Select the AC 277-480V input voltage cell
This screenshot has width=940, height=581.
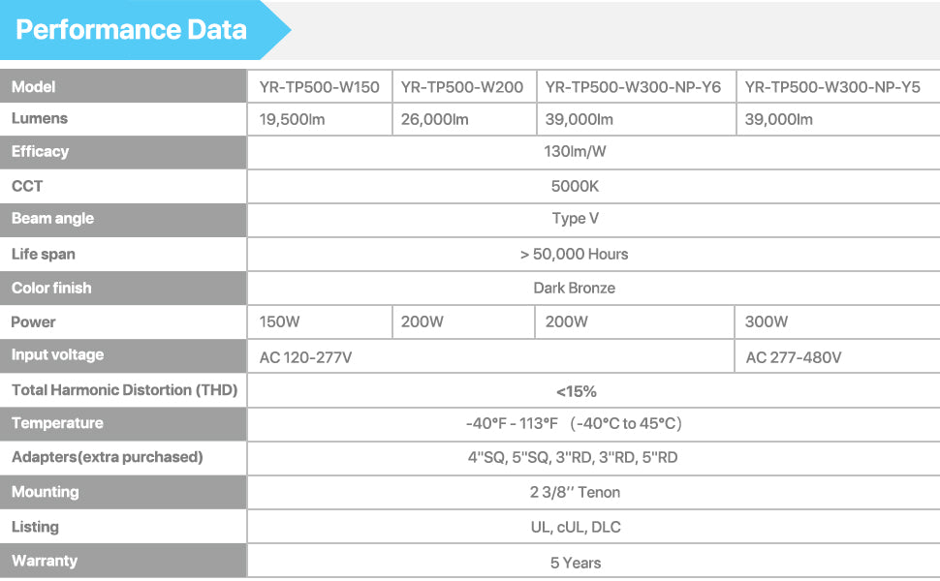793,357
